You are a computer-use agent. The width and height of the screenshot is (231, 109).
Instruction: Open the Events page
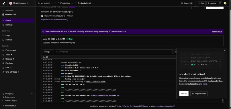pyautogui.click(x=18, y=21)
